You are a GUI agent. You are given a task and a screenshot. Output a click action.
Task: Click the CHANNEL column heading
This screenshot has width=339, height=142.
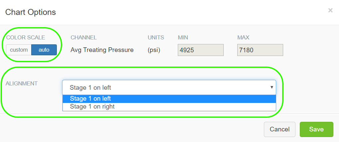point(83,38)
